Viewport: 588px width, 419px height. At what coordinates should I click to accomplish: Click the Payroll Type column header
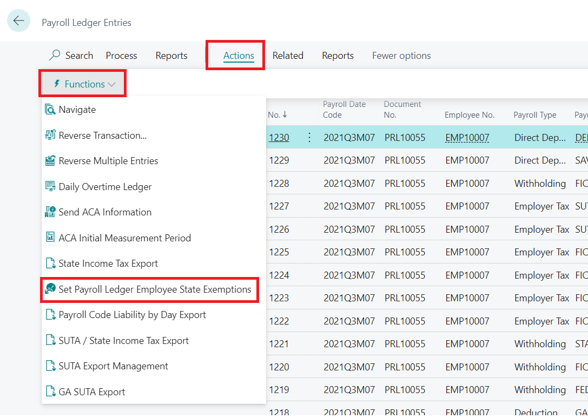tap(535, 115)
